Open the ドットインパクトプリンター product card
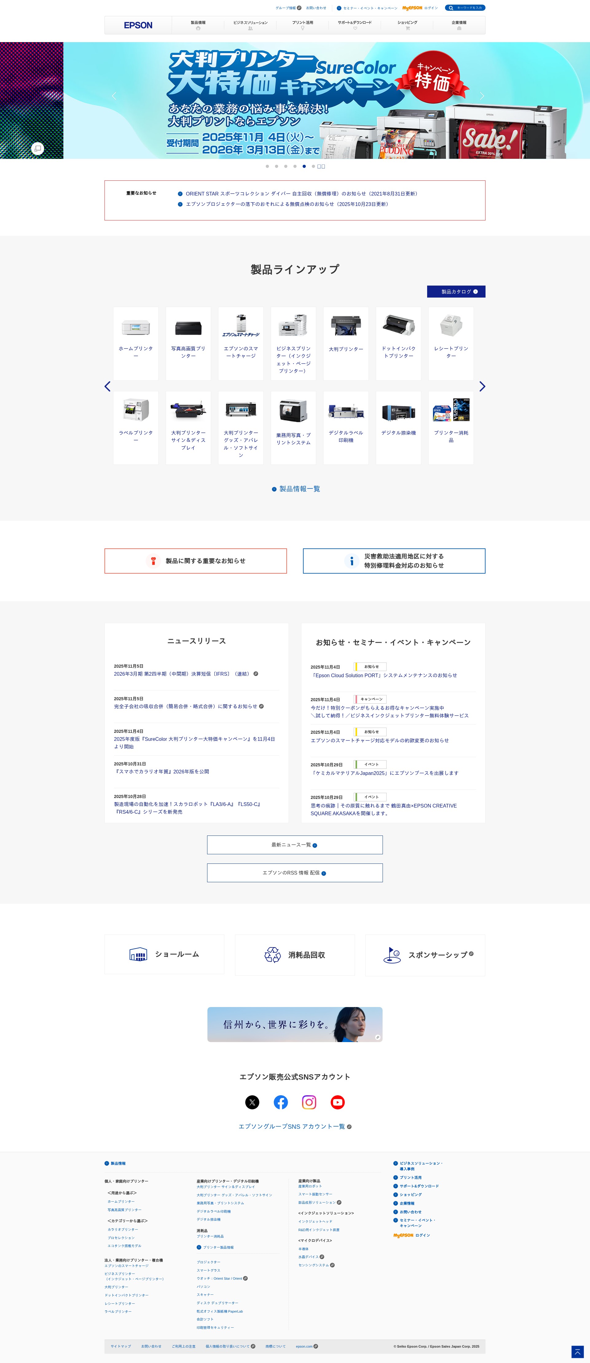The height and width of the screenshot is (1363, 590). click(399, 343)
